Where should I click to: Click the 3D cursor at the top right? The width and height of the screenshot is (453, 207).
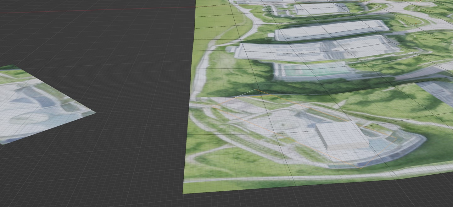pos(418,2)
